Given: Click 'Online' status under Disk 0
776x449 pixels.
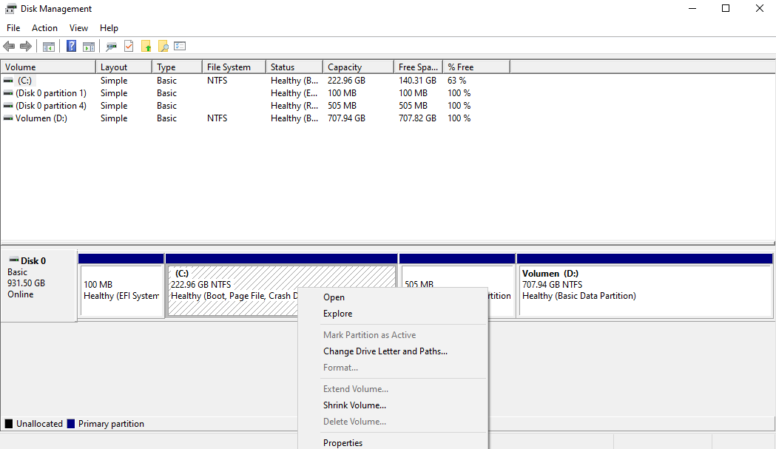Looking at the screenshot, I should point(20,294).
